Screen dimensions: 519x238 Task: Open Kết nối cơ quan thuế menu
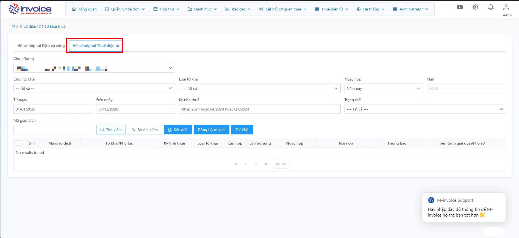pyautogui.click(x=283, y=9)
